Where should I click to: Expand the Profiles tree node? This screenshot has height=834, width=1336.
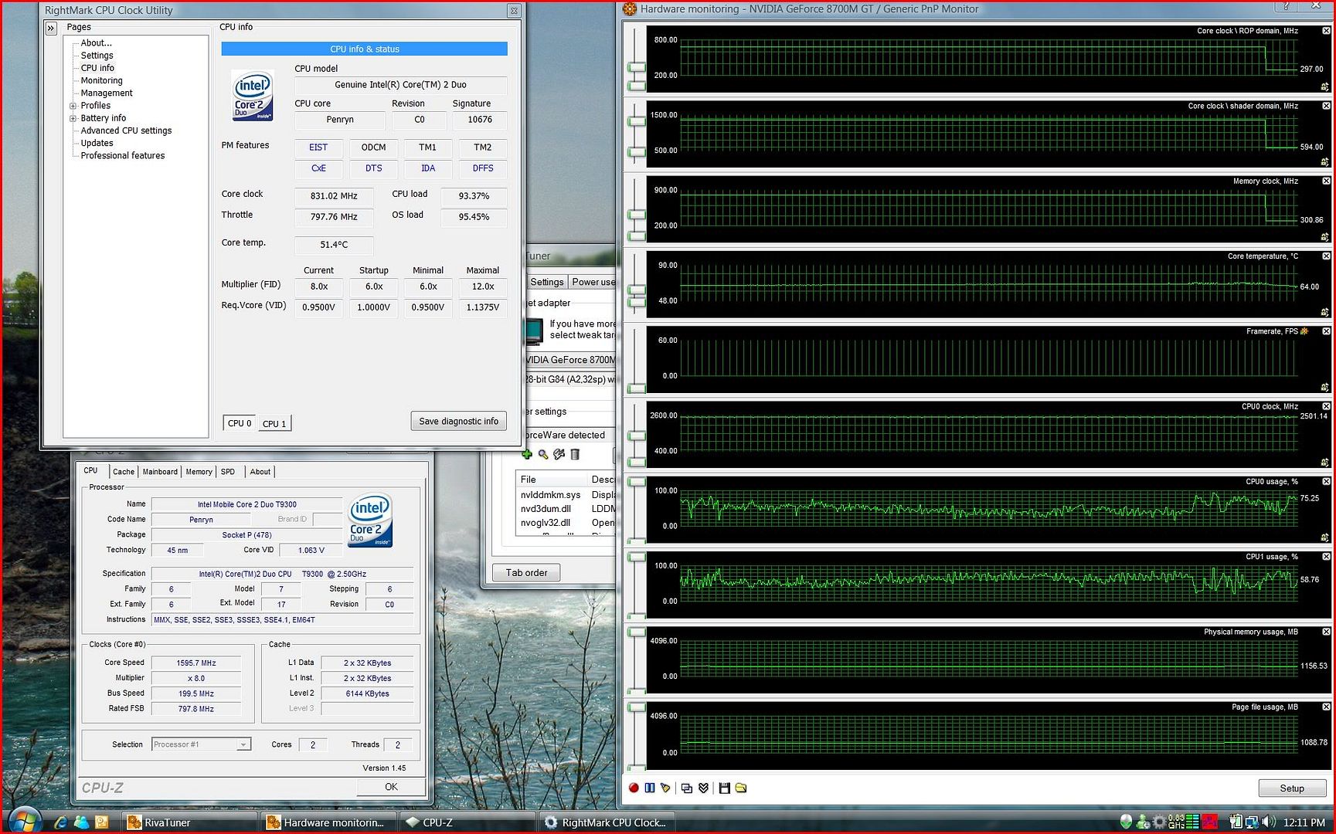pos(73,106)
